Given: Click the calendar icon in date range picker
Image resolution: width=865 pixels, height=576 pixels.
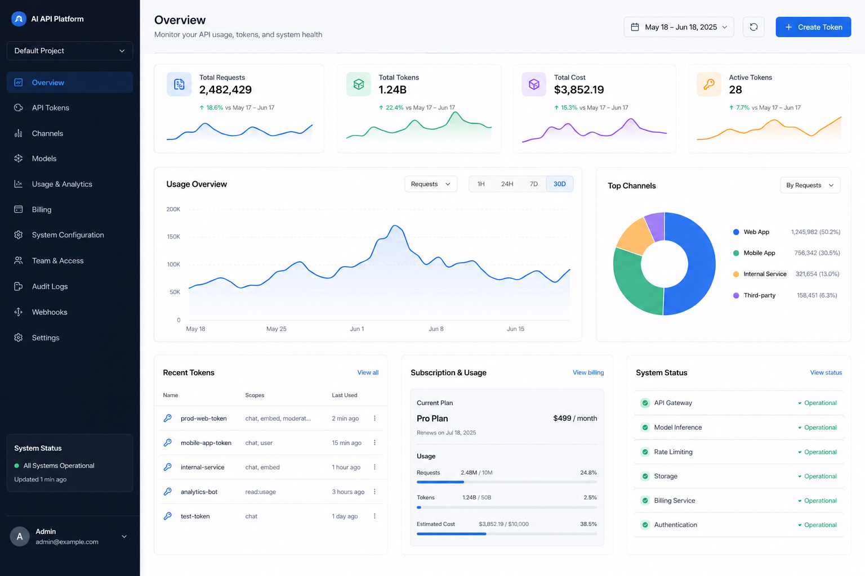Looking at the screenshot, I should click(x=635, y=27).
